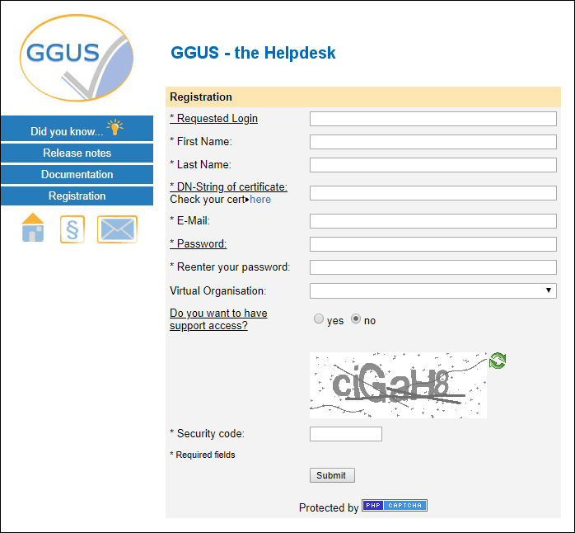
Task: Click the PHP Captcha badge
Action: coord(395,506)
